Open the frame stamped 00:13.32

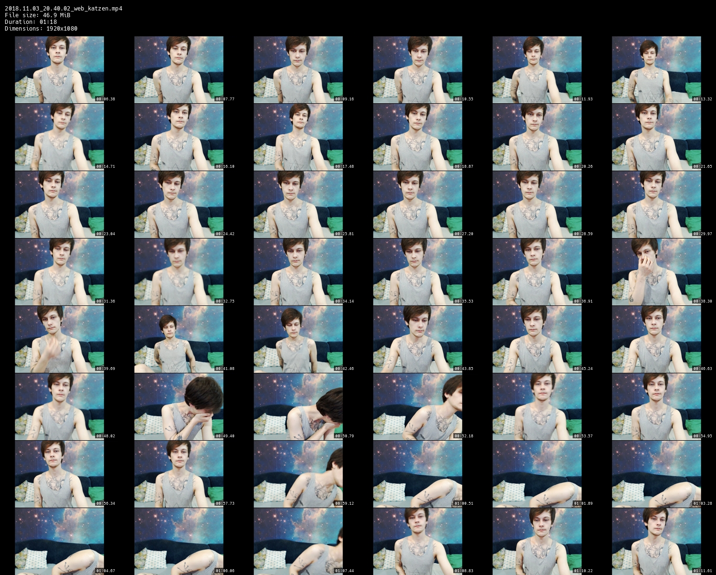point(656,70)
